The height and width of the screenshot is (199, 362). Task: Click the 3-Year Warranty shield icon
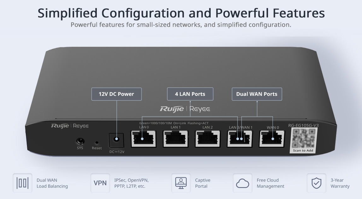pos(316,183)
